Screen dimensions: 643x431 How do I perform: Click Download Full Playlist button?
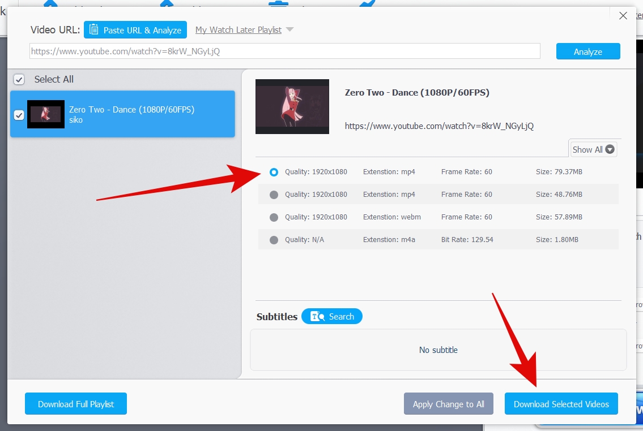pos(76,404)
